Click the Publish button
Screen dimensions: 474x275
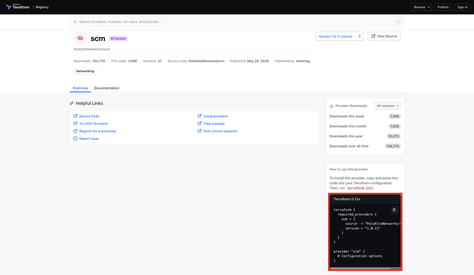point(443,7)
